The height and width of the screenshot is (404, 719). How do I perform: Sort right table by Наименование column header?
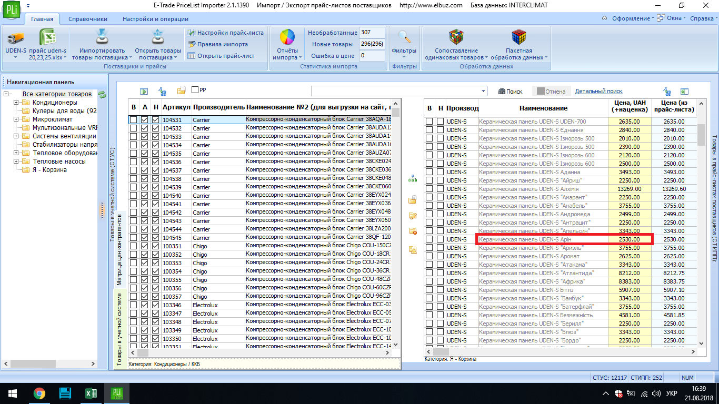pos(543,108)
